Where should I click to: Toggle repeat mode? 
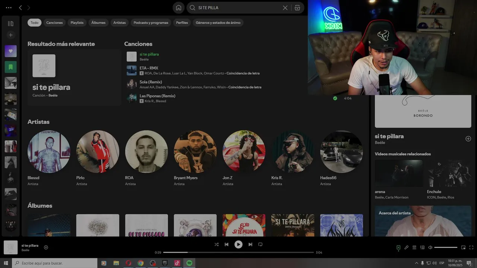tap(260, 245)
